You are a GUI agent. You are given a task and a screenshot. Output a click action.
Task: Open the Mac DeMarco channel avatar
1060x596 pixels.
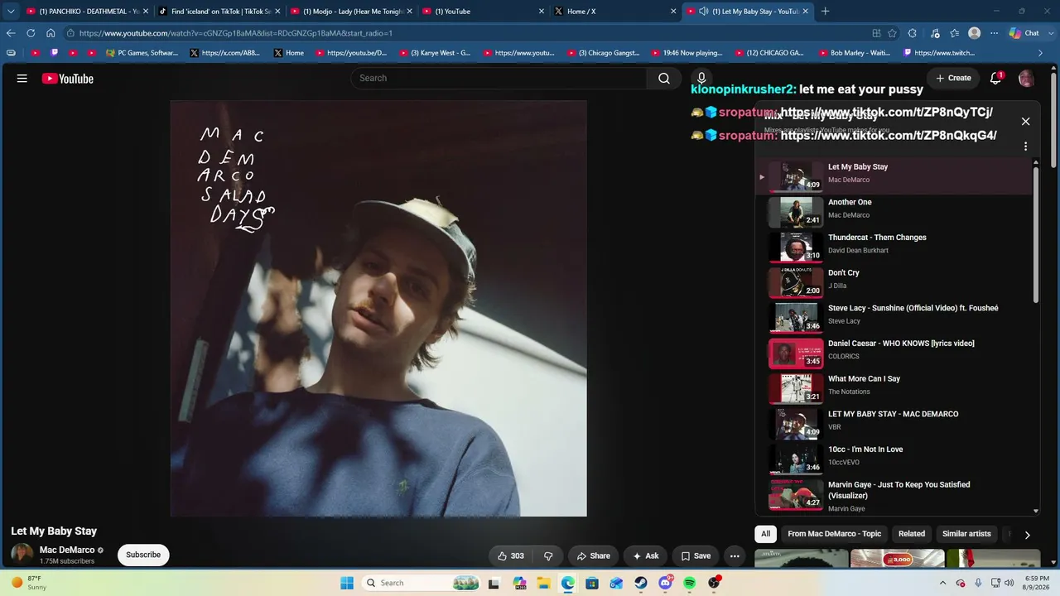[x=22, y=555]
